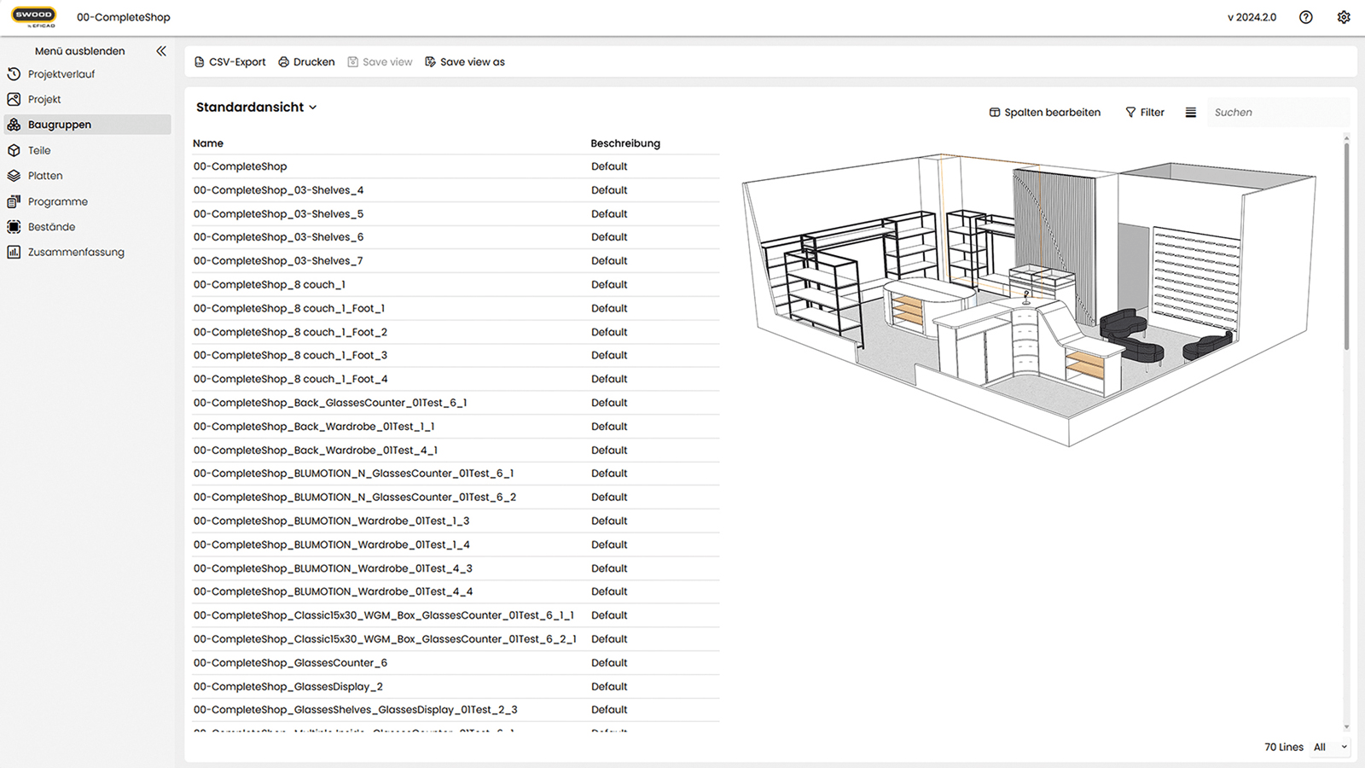Collapse the sidebar with double chevron icon
Screen dimensions: 1365x768
161,51
